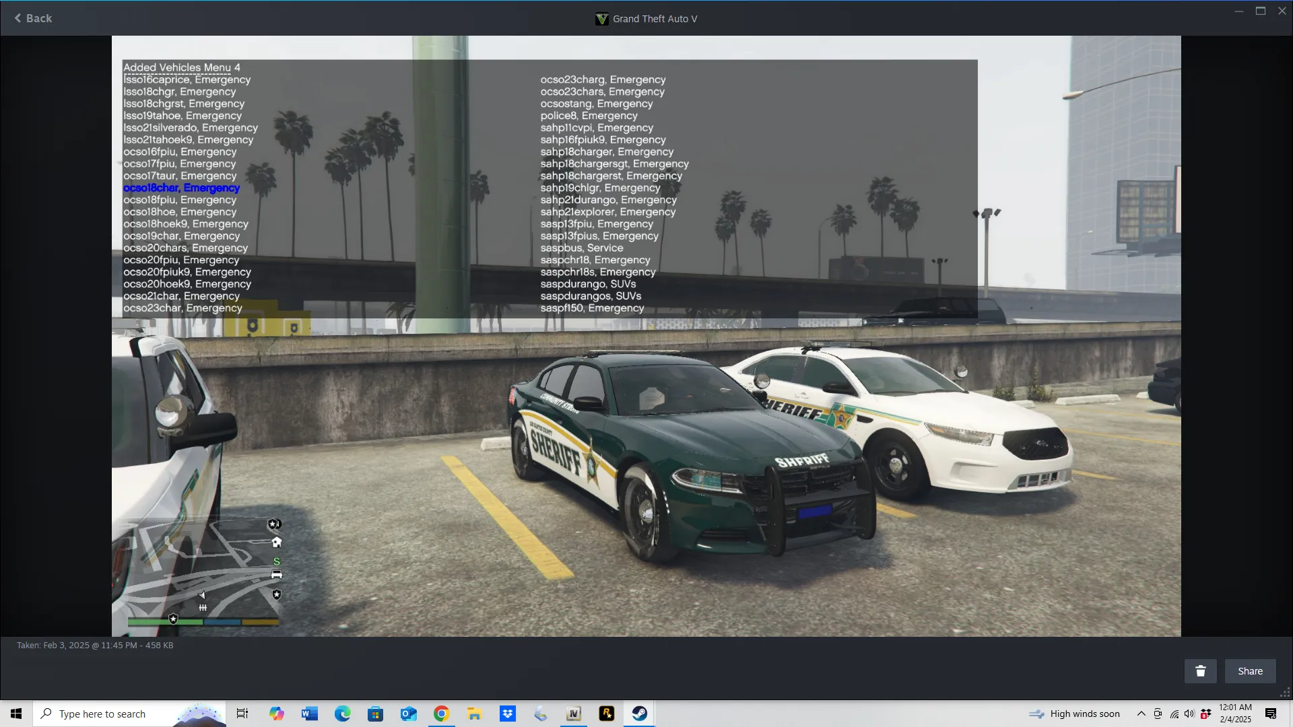Viewport: 1293px width, 727px height.
Task: Click the Share button
Action: (x=1250, y=671)
